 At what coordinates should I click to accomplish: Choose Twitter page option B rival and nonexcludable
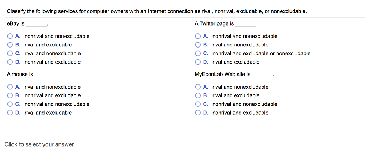point(198,45)
